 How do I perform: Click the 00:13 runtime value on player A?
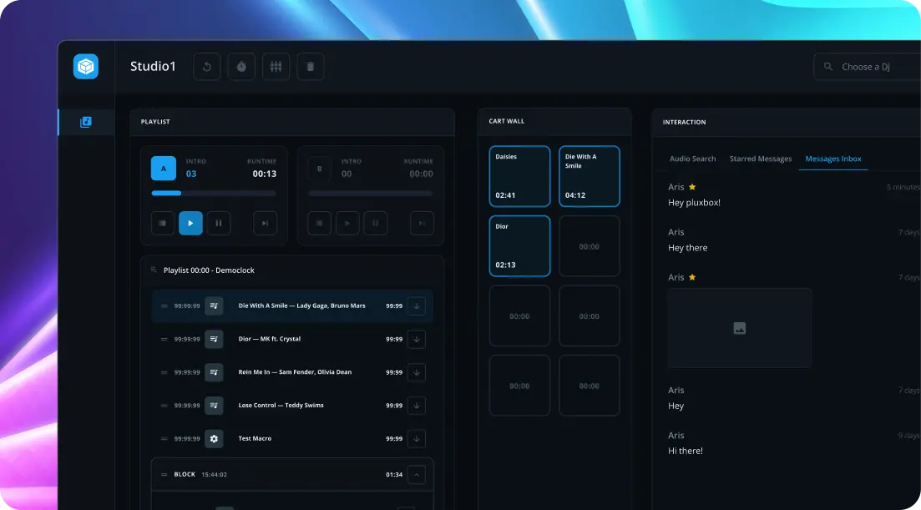pos(265,174)
